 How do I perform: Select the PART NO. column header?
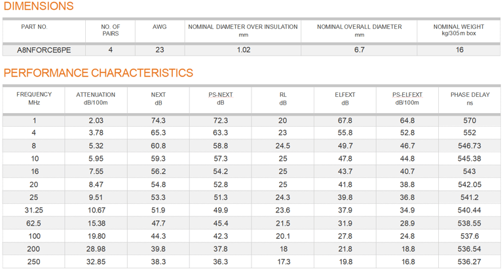(34, 27)
